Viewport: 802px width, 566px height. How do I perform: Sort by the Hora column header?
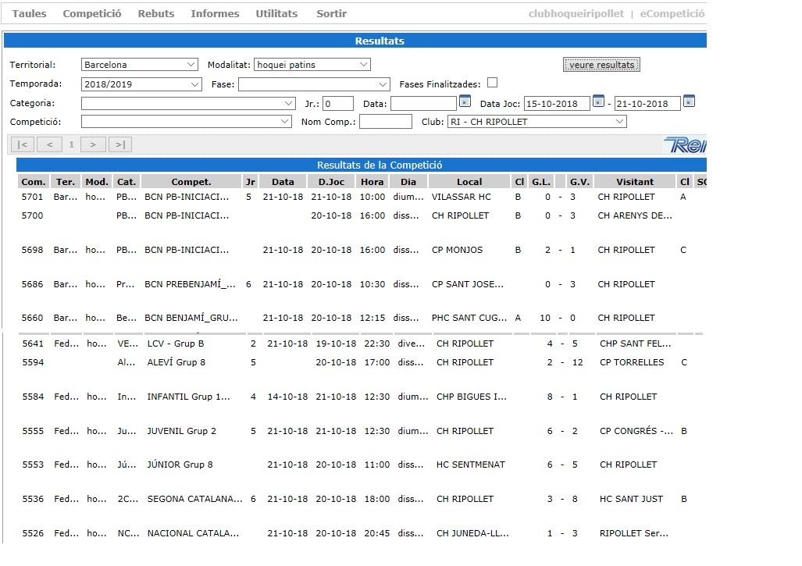[372, 181]
